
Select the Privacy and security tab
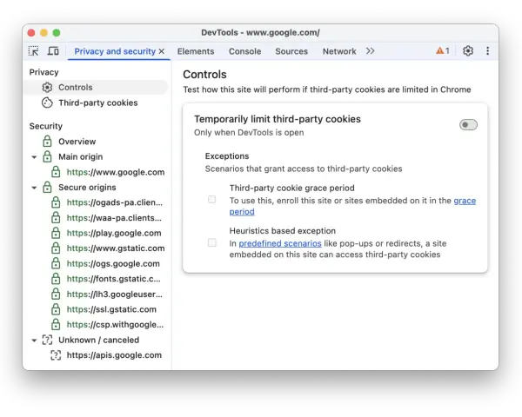click(x=115, y=51)
